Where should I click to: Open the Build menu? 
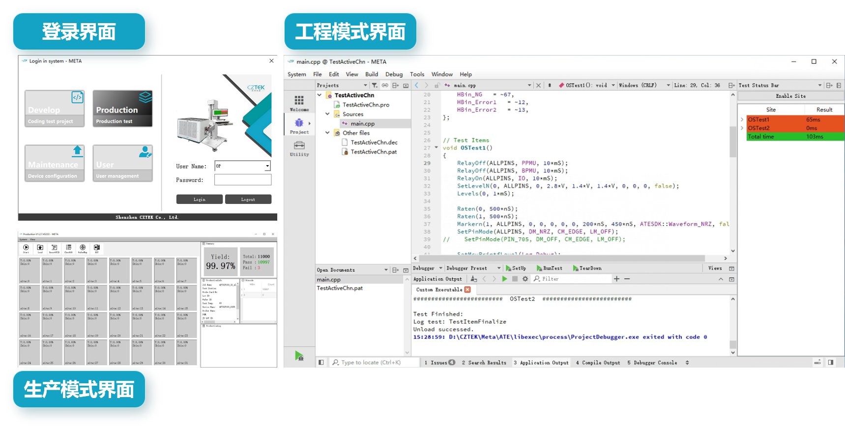pyautogui.click(x=372, y=74)
